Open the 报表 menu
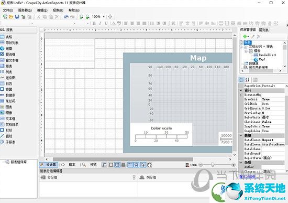The height and width of the screenshot is (203, 288). click(x=58, y=10)
